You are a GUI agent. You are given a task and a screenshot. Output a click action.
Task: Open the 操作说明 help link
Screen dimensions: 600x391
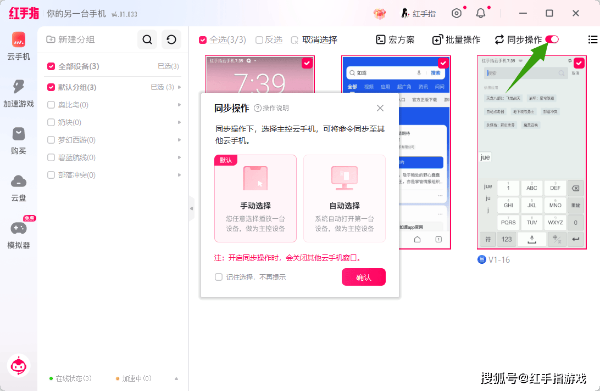click(x=271, y=108)
